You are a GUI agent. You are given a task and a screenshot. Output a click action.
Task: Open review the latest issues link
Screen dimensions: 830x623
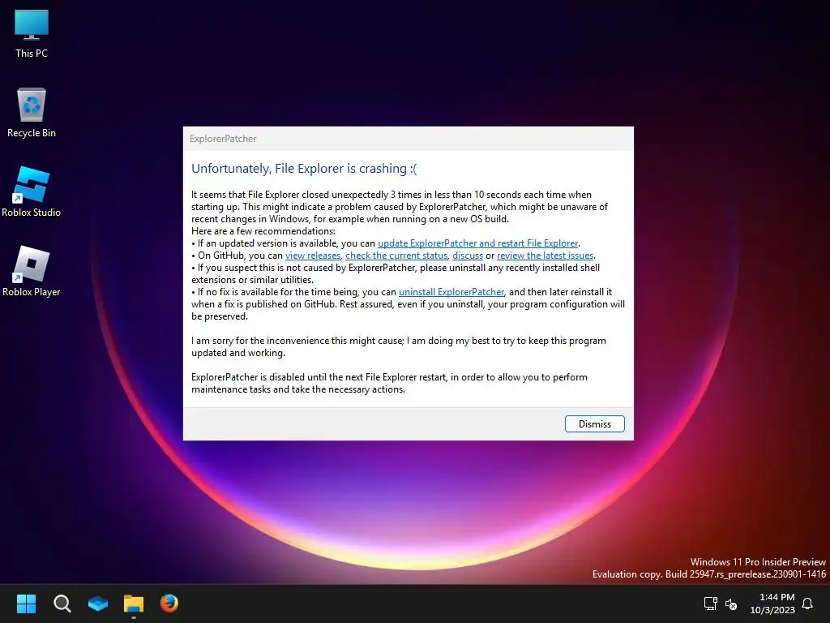(545, 256)
